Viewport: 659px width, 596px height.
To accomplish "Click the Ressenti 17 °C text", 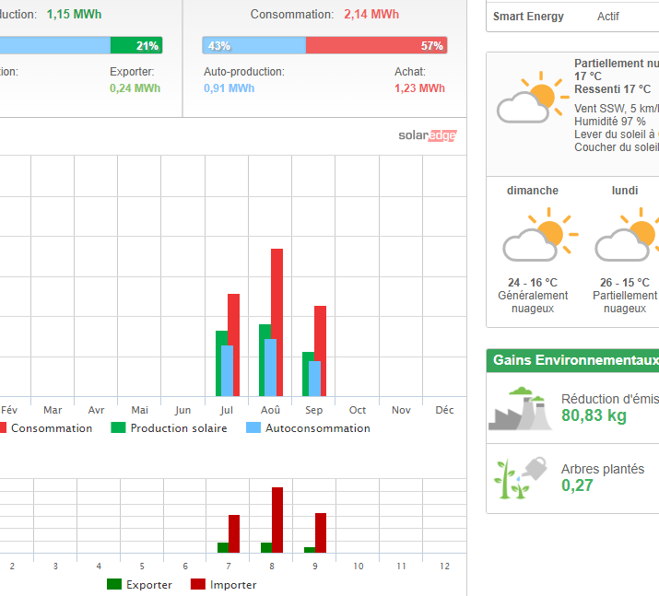I will coord(612,89).
